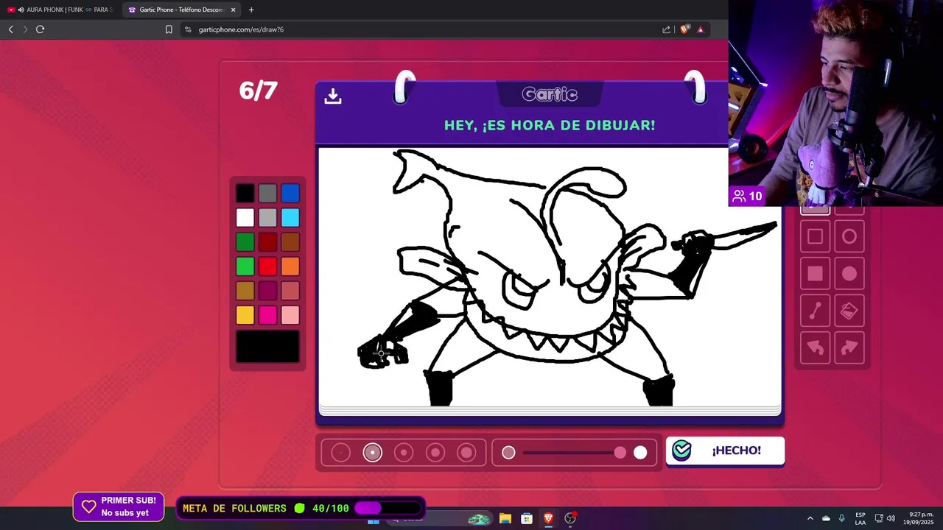This screenshot has height=530, width=943.
Task: Redo the last undone stroke
Action: click(849, 348)
